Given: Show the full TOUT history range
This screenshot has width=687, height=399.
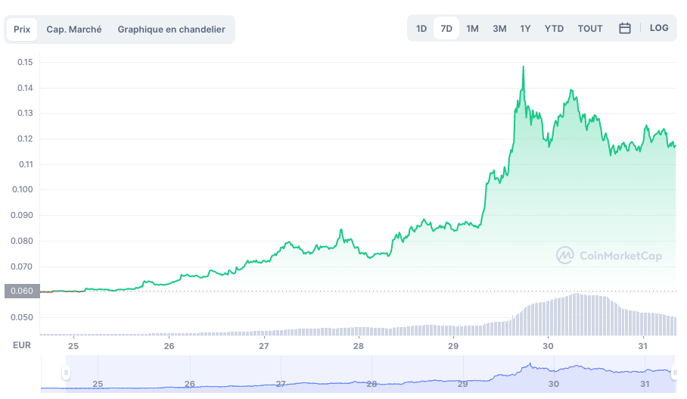Looking at the screenshot, I should tap(590, 29).
